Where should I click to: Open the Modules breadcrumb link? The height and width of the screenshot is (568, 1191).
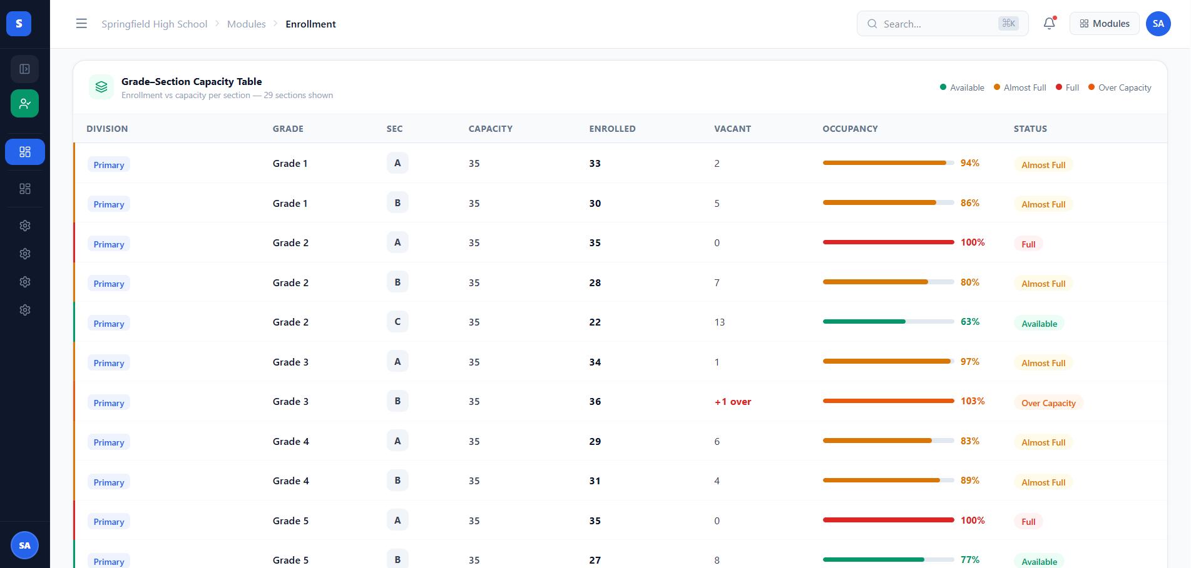pos(247,24)
